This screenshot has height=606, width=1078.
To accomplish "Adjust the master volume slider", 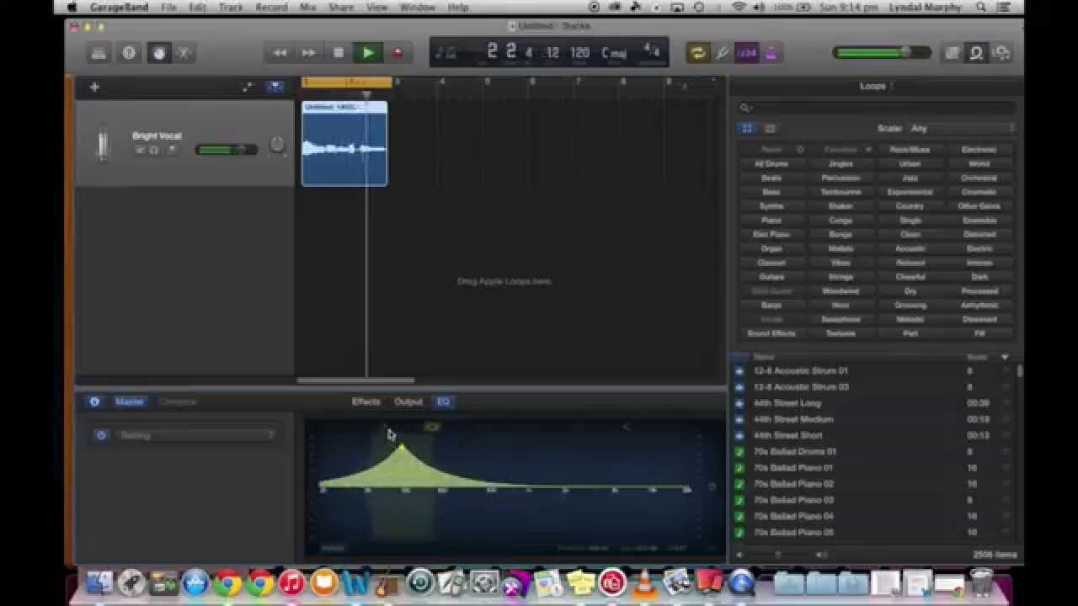I will [x=882, y=52].
